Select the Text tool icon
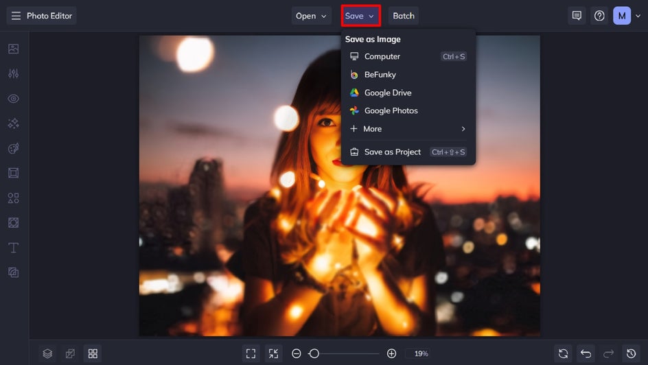Image resolution: width=648 pixels, height=365 pixels. pos(13,248)
